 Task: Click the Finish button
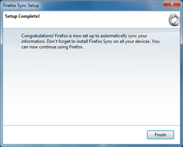(161, 135)
